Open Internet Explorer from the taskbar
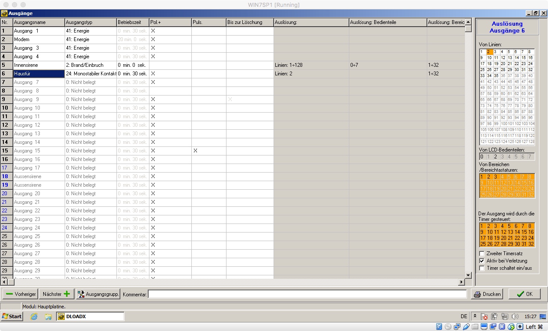 coord(34,316)
